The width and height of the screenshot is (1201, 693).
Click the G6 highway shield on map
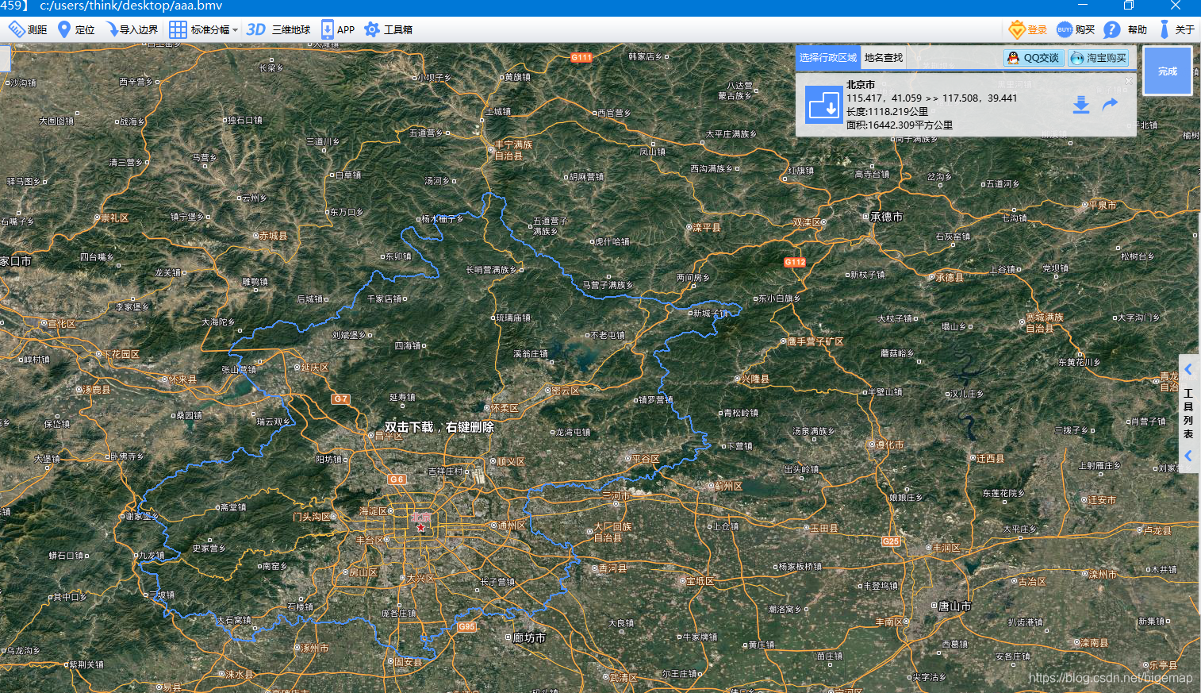click(x=397, y=479)
